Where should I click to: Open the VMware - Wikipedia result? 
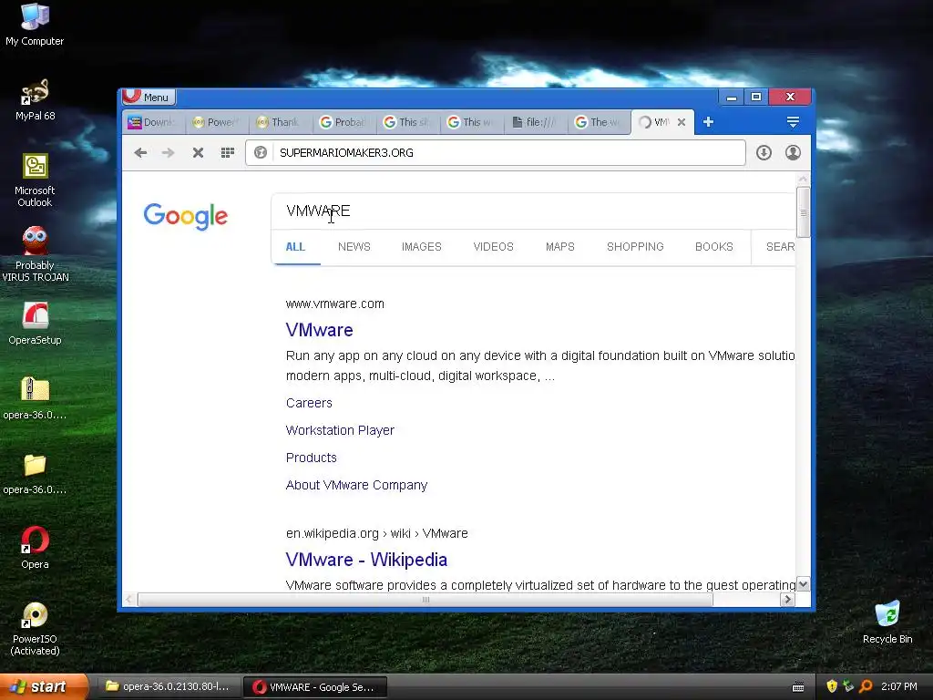click(366, 560)
